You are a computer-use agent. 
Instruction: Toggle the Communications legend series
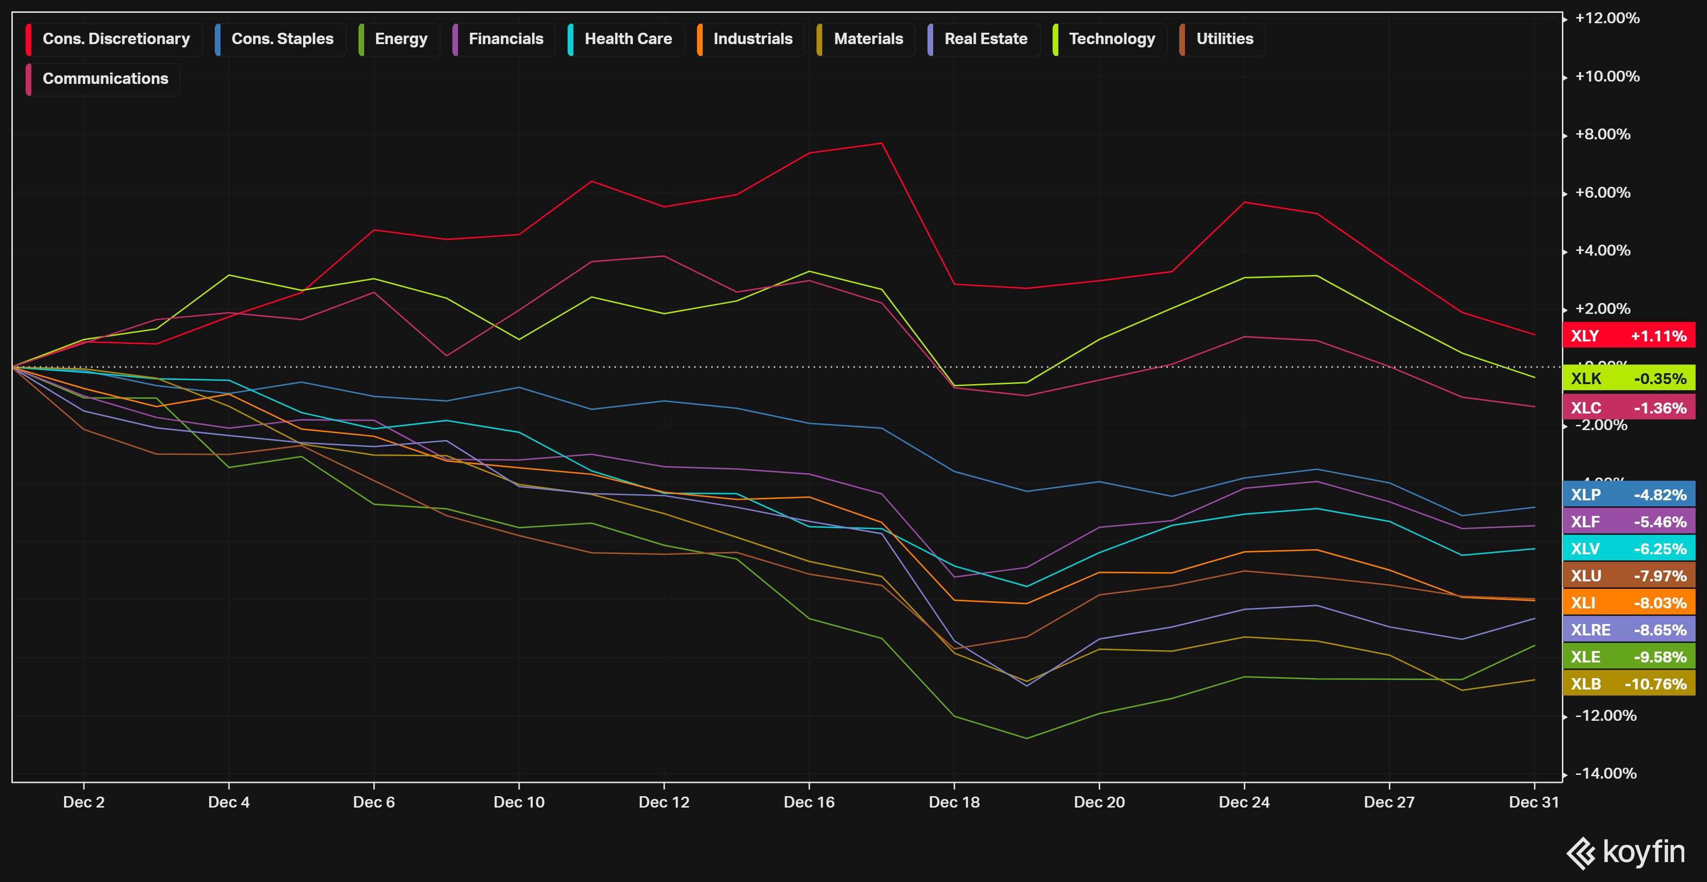coord(105,79)
